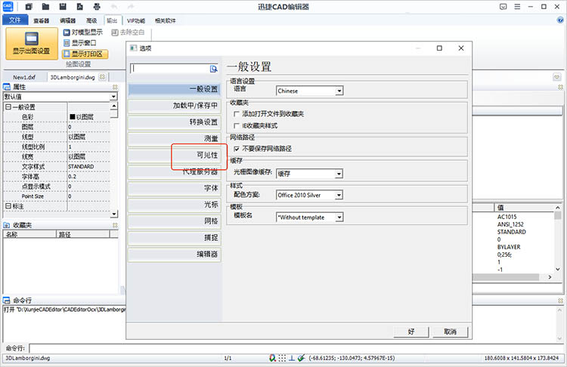Click the 好 button to confirm options

pyautogui.click(x=411, y=332)
